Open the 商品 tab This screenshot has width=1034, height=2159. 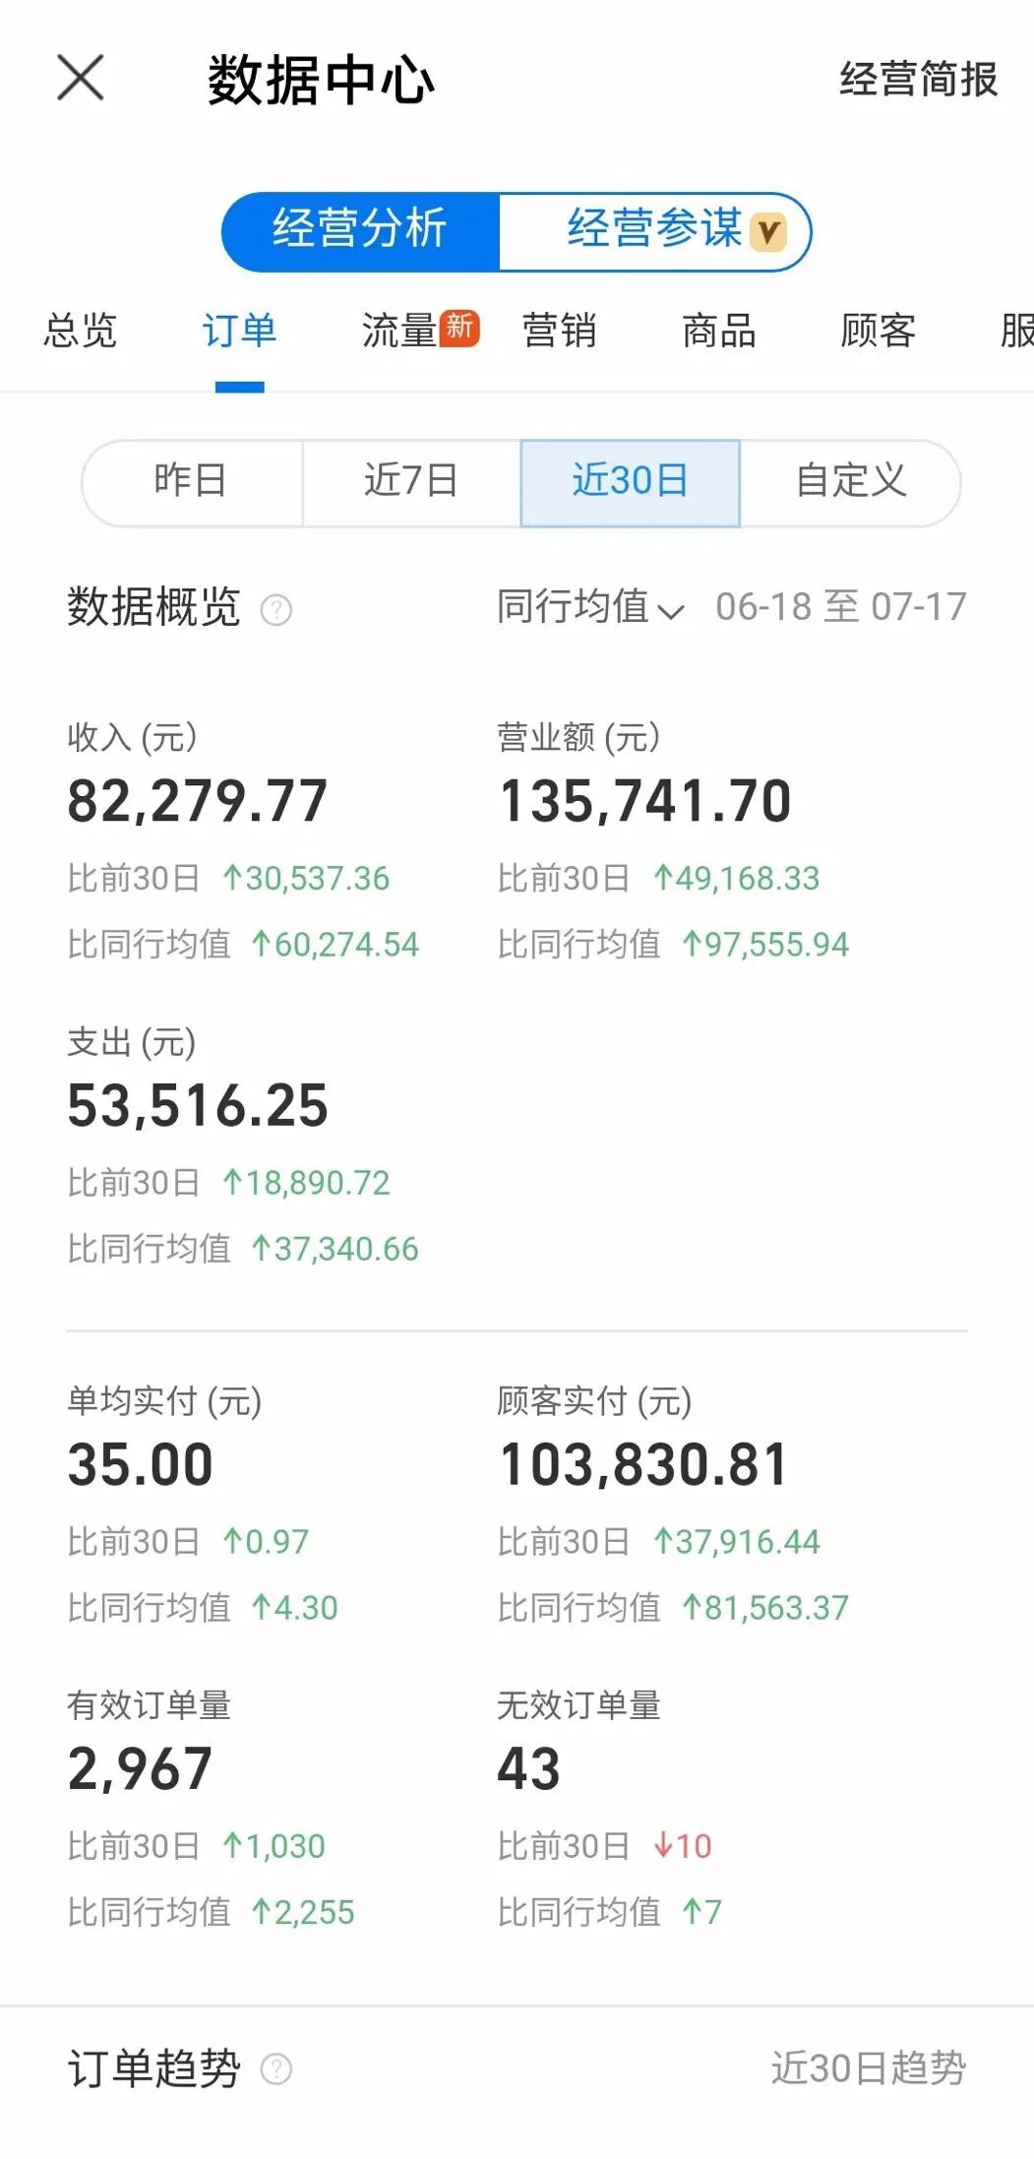[719, 331]
